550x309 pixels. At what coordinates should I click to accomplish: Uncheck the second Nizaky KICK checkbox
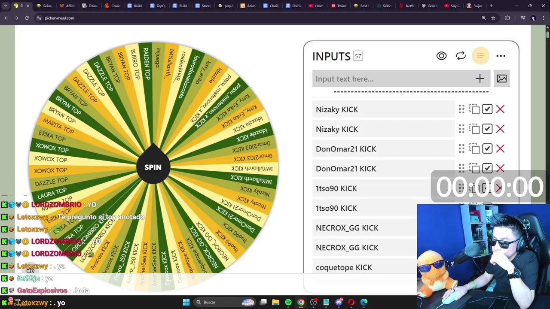click(487, 129)
